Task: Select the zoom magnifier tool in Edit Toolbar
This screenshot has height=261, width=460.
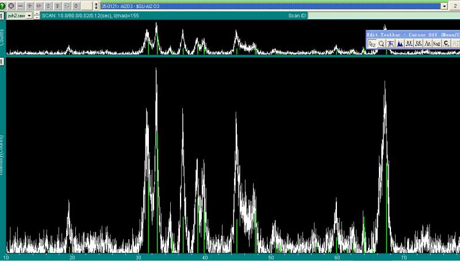Action: [x=381, y=44]
